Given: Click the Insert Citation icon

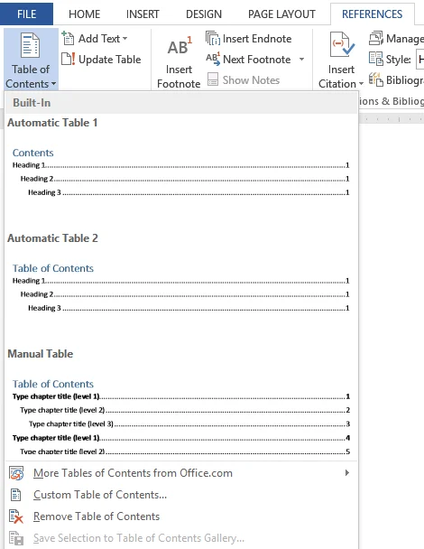Looking at the screenshot, I should (x=341, y=45).
